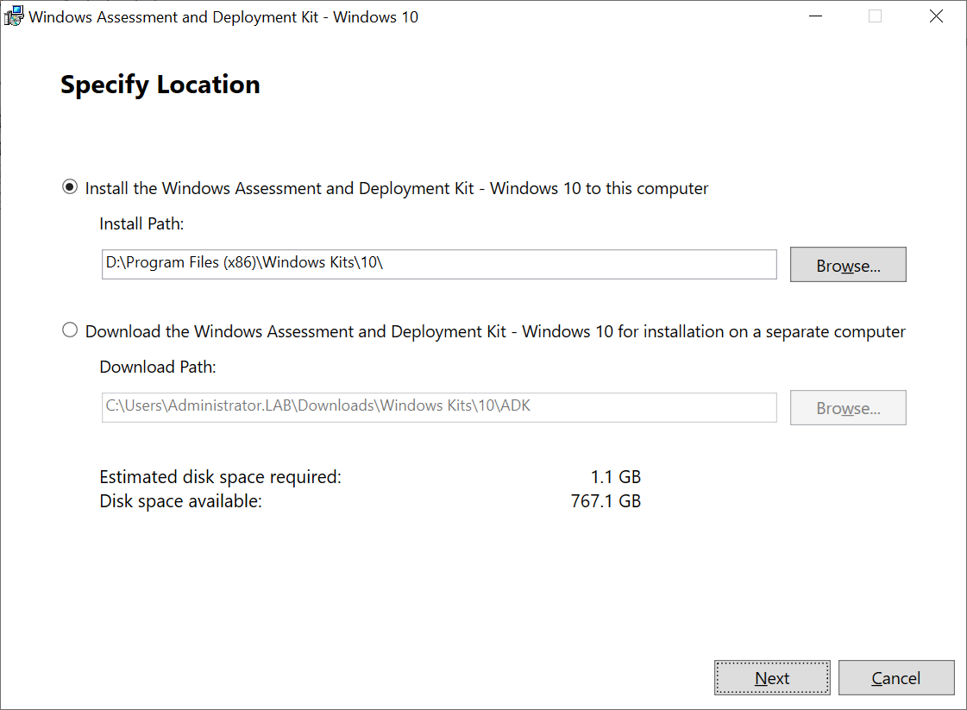This screenshot has width=967, height=710.
Task: Close the Windows ADK setup window
Action: [x=936, y=16]
